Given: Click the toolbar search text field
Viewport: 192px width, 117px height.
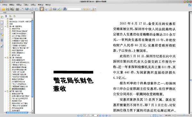Looking at the screenshot, I should [74, 9].
